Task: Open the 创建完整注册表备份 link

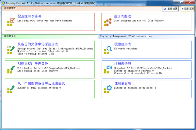Action: [33, 64]
